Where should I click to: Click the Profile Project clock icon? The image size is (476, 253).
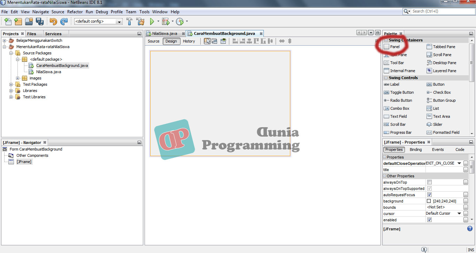click(x=179, y=22)
